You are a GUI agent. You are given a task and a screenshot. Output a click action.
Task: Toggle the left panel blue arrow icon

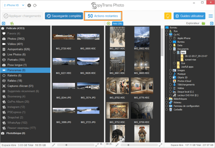pos(3,24)
